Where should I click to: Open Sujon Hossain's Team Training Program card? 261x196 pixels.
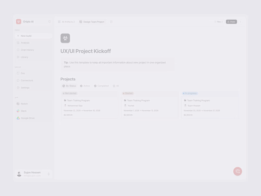point(210,108)
